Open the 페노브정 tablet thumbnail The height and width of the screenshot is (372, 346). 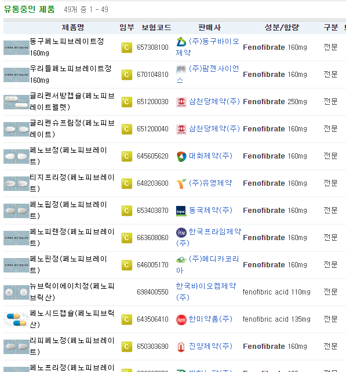(16, 156)
